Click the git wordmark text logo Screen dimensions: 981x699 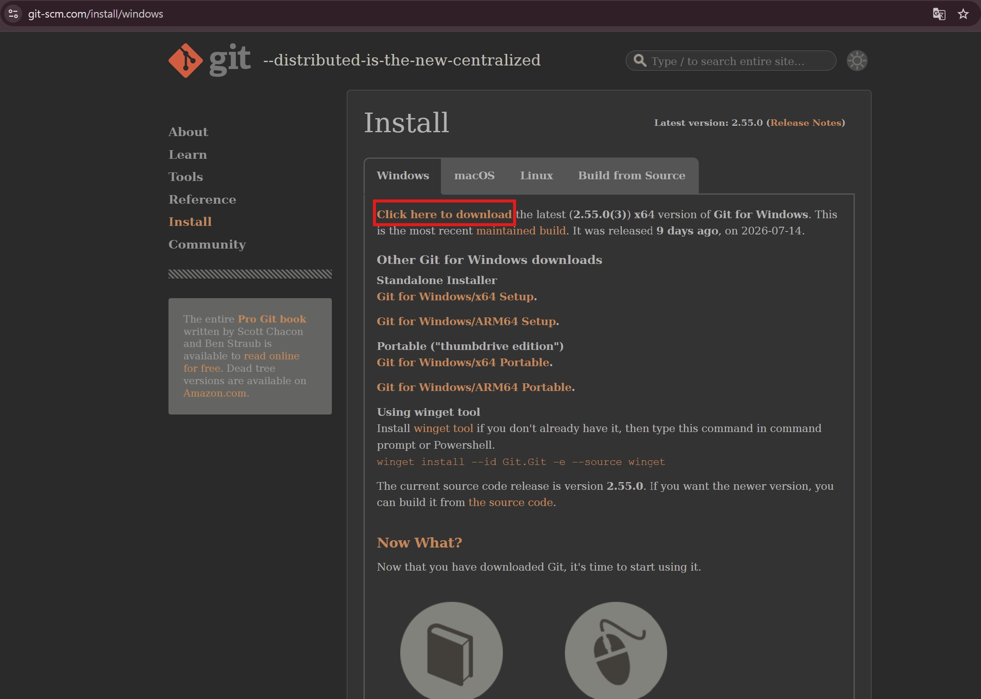[x=230, y=60]
